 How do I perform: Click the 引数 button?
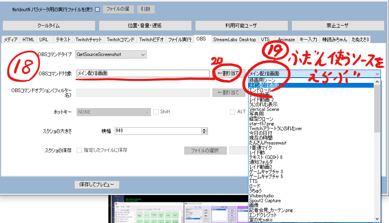click(x=146, y=9)
